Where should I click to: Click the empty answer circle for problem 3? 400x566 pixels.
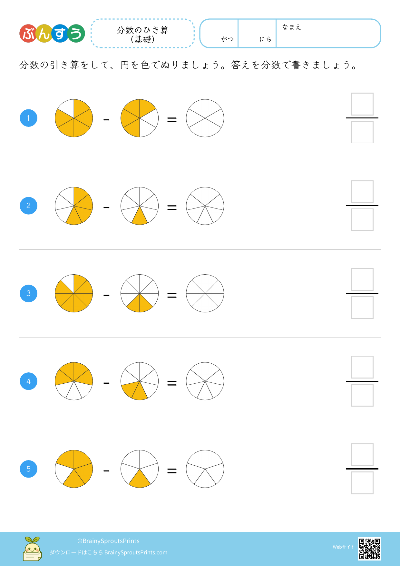coord(205,293)
